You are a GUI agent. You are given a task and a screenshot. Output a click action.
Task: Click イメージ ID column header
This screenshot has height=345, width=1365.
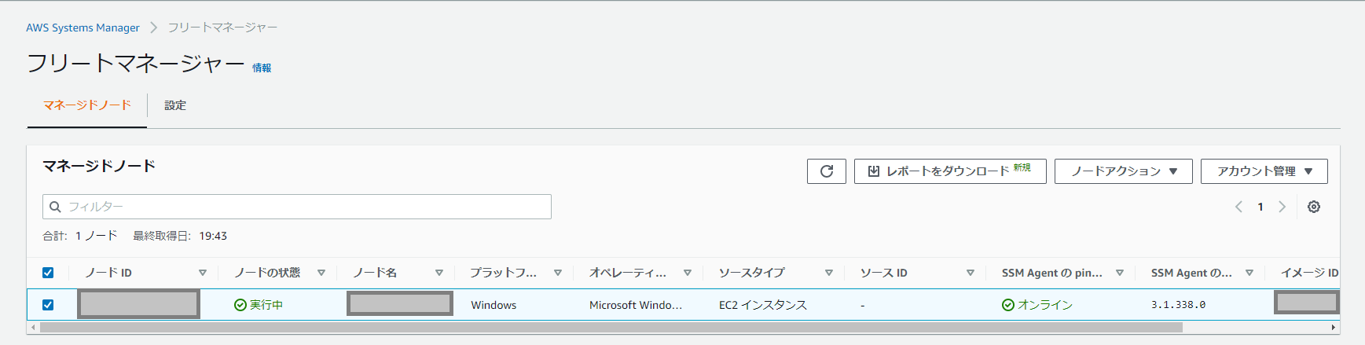pyautogui.click(x=1309, y=273)
